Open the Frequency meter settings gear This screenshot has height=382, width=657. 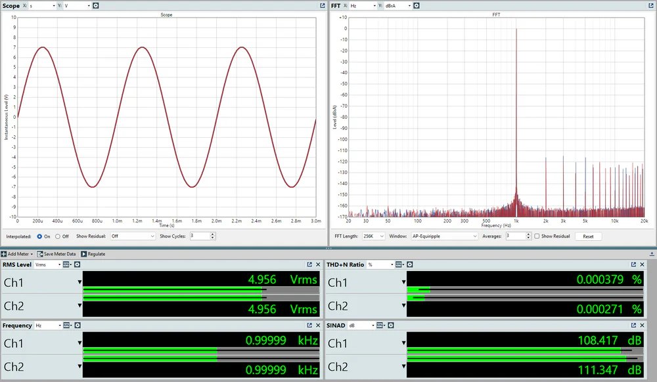tap(78, 325)
